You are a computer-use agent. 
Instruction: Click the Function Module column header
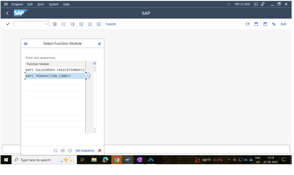pyautogui.click(x=55, y=64)
